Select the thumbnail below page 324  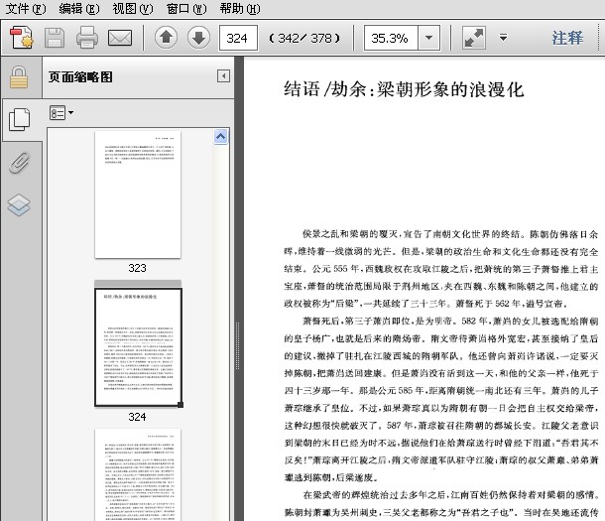138,474
